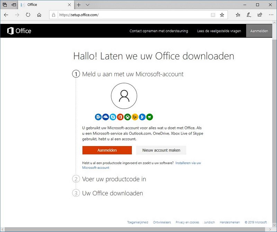Screen dimensions: 277x232
Task: Open the Juridisch footer link
Action: point(209,222)
